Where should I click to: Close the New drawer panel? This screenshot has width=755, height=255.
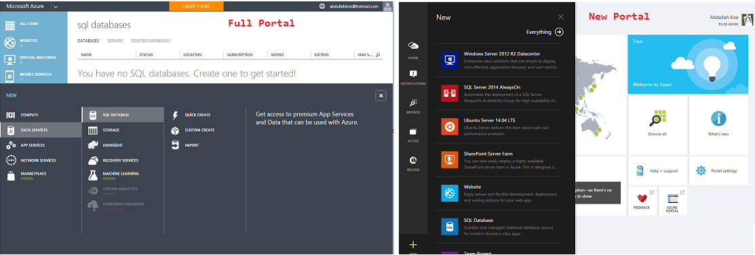tap(381, 96)
